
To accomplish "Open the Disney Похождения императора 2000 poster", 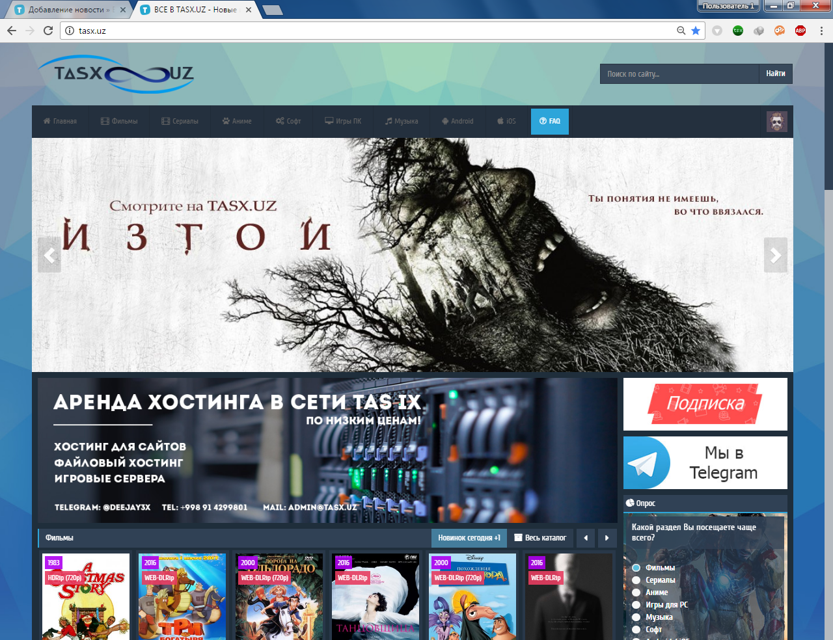I will coord(472,596).
